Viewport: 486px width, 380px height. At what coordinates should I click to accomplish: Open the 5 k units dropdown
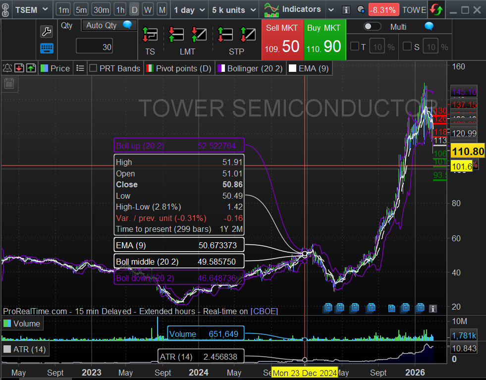[233, 10]
